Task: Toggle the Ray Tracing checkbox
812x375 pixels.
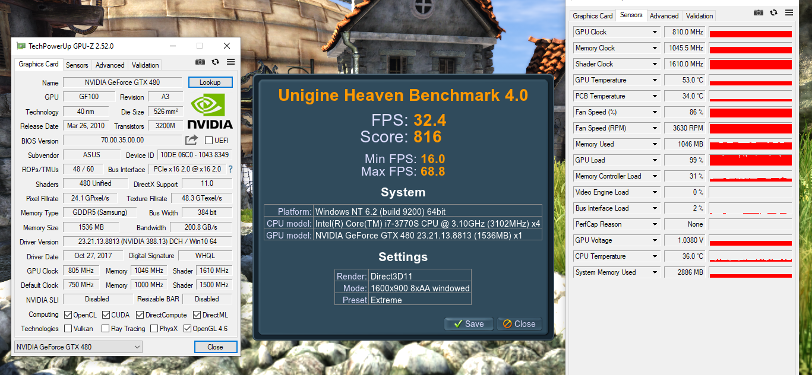Action: 106,328
